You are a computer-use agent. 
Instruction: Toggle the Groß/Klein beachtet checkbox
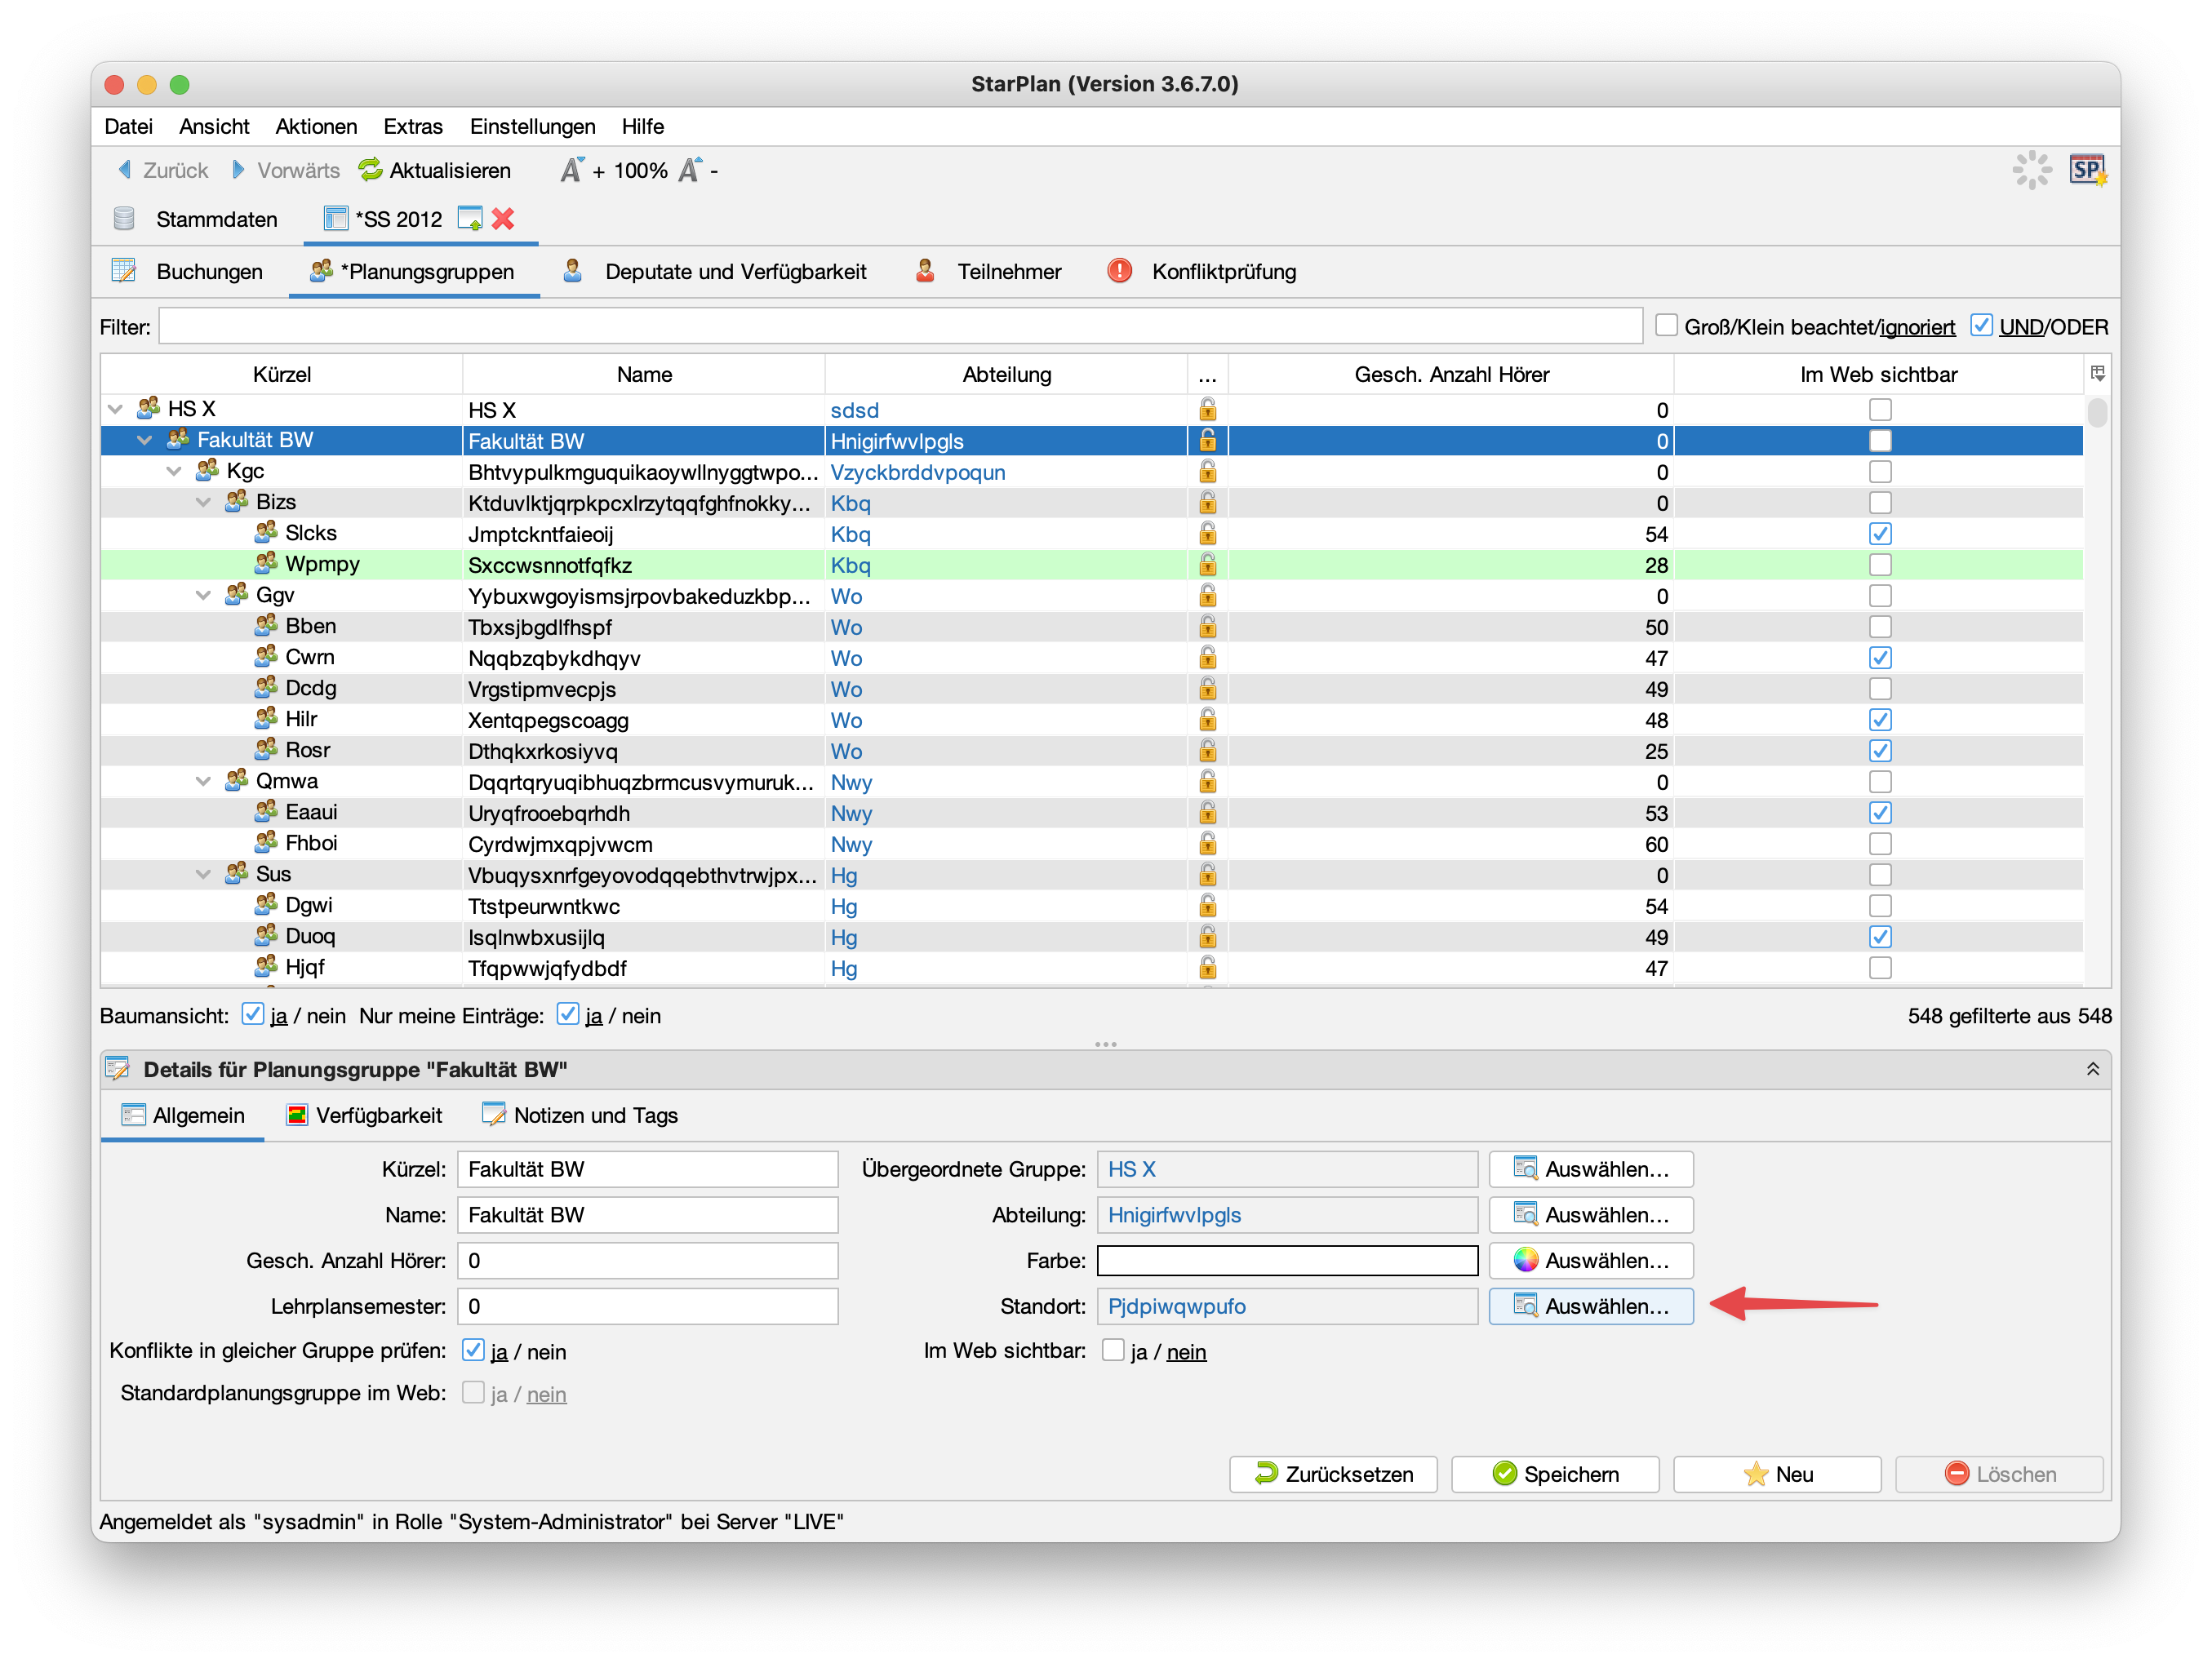click(x=1666, y=326)
